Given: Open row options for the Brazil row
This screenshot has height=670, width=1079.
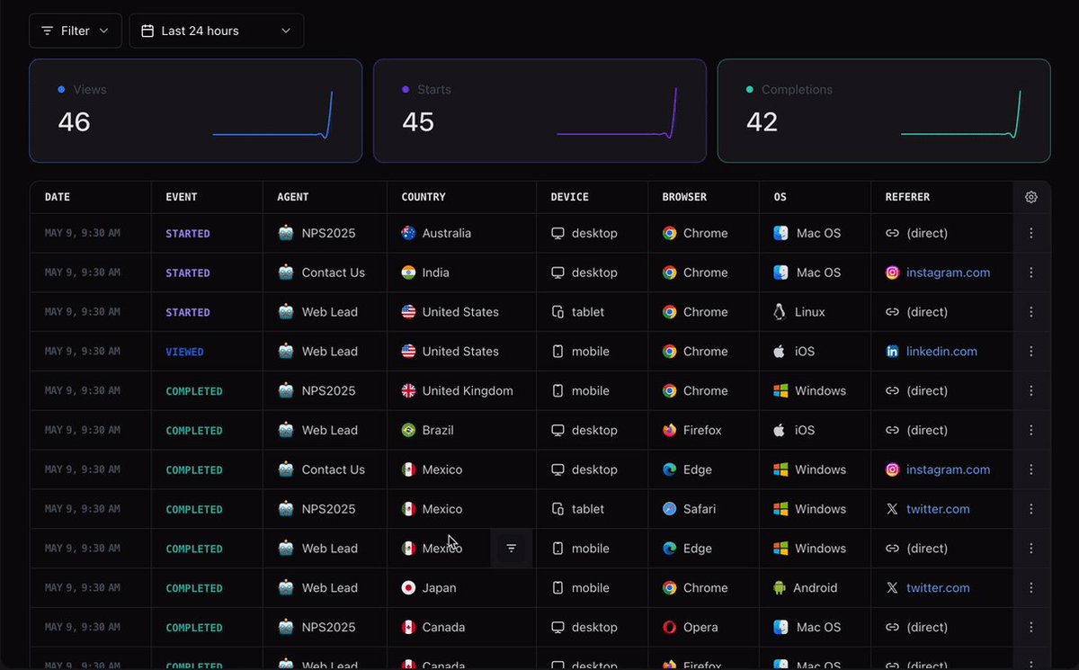Looking at the screenshot, I should click(1031, 430).
